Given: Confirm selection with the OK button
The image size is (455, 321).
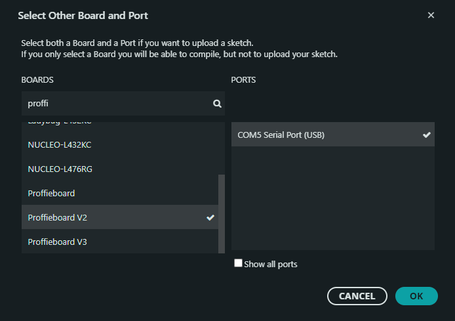Looking at the screenshot, I should coord(416,296).
